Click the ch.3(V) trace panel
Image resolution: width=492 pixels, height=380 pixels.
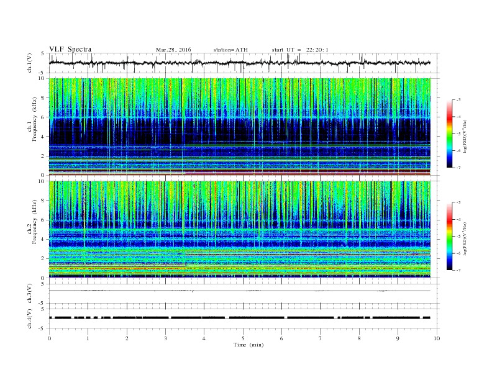(x=244, y=294)
